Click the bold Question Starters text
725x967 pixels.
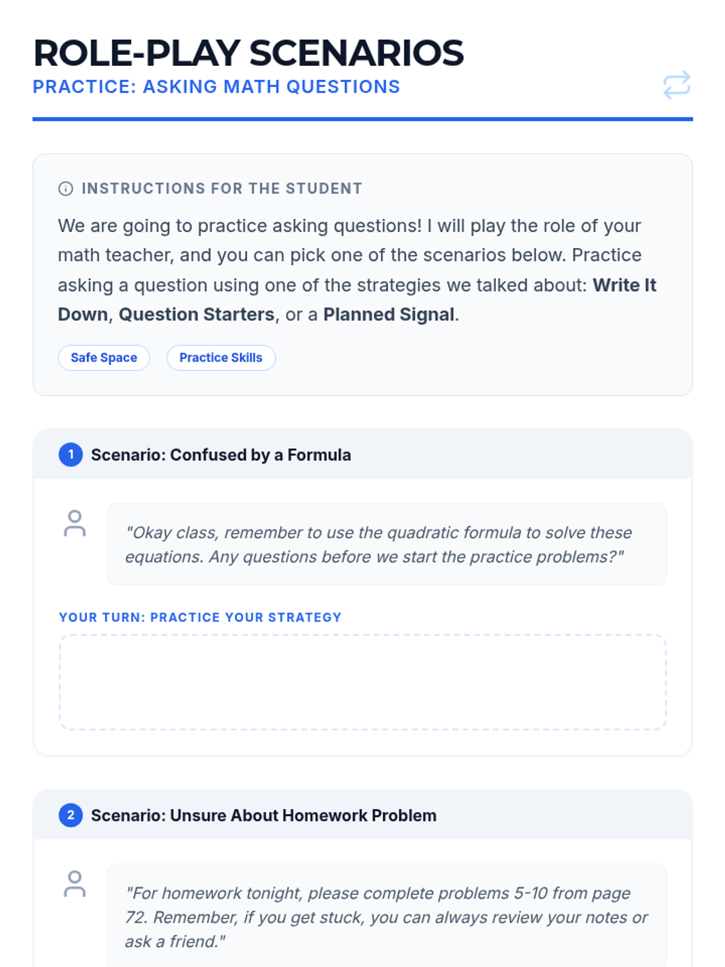(196, 315)
